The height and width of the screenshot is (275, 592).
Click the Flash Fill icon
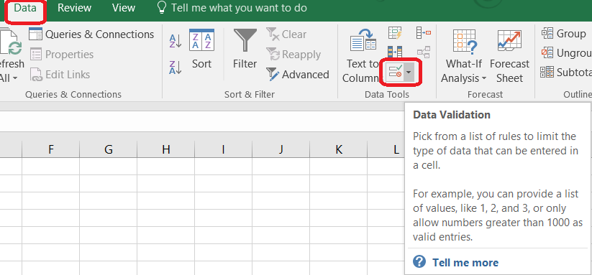[395, 33]
